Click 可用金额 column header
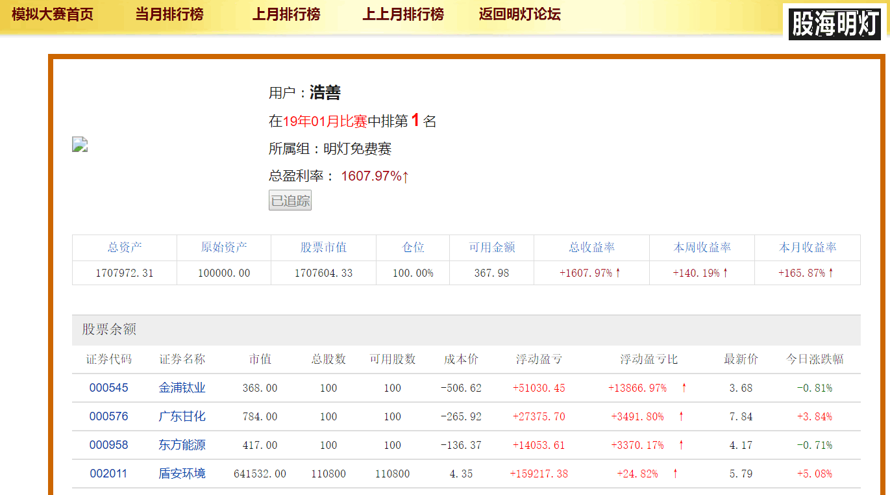 (x=492, y=247)
